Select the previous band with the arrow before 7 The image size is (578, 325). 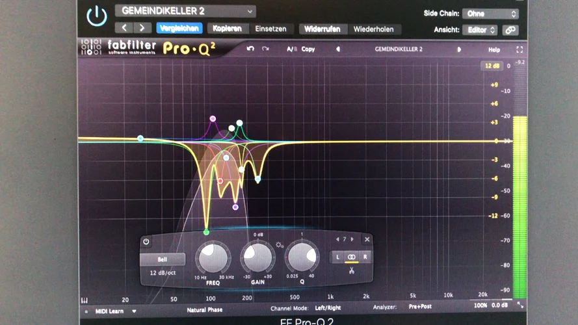tap(337, 239)
